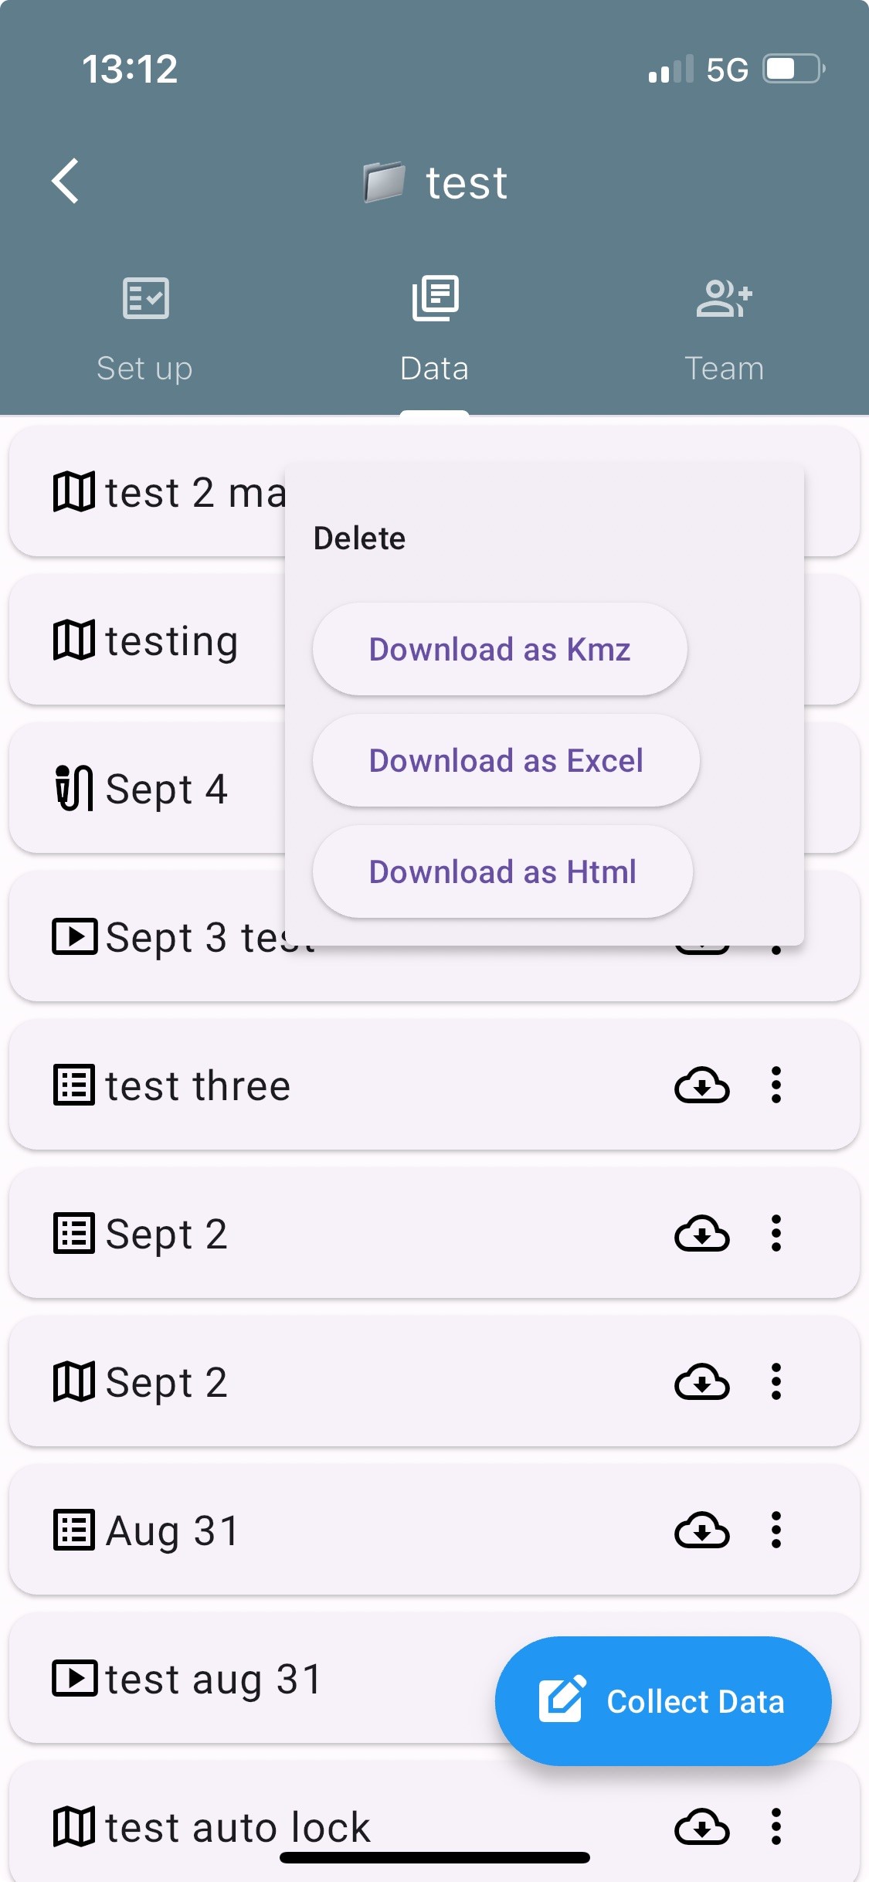Open three-dot menu for test auto lock
This screenshot has width=869, height=1882.
[x=776, y=1827]
